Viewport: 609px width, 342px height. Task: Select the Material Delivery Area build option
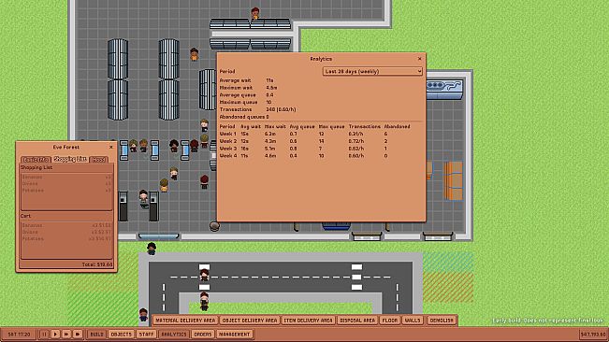[185, 321]
